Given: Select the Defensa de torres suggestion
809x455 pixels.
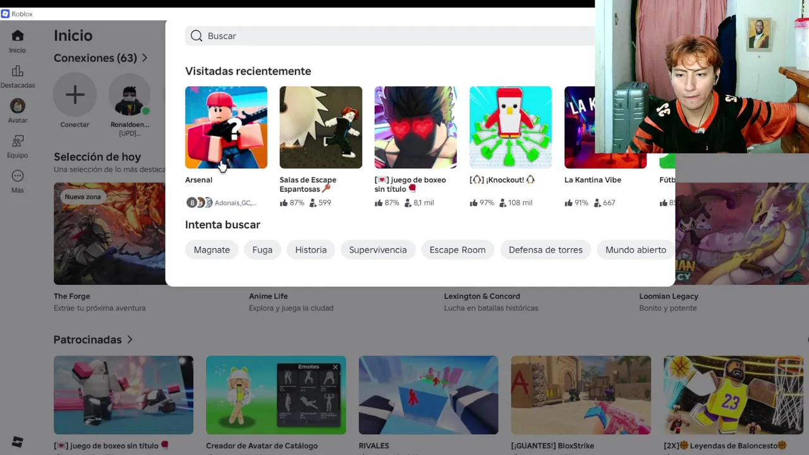Looking at the screenshot, I should pyautogui.click(x=545, y=250).
